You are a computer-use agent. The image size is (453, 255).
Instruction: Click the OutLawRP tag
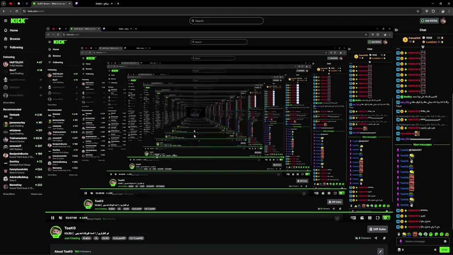[119, 238]
